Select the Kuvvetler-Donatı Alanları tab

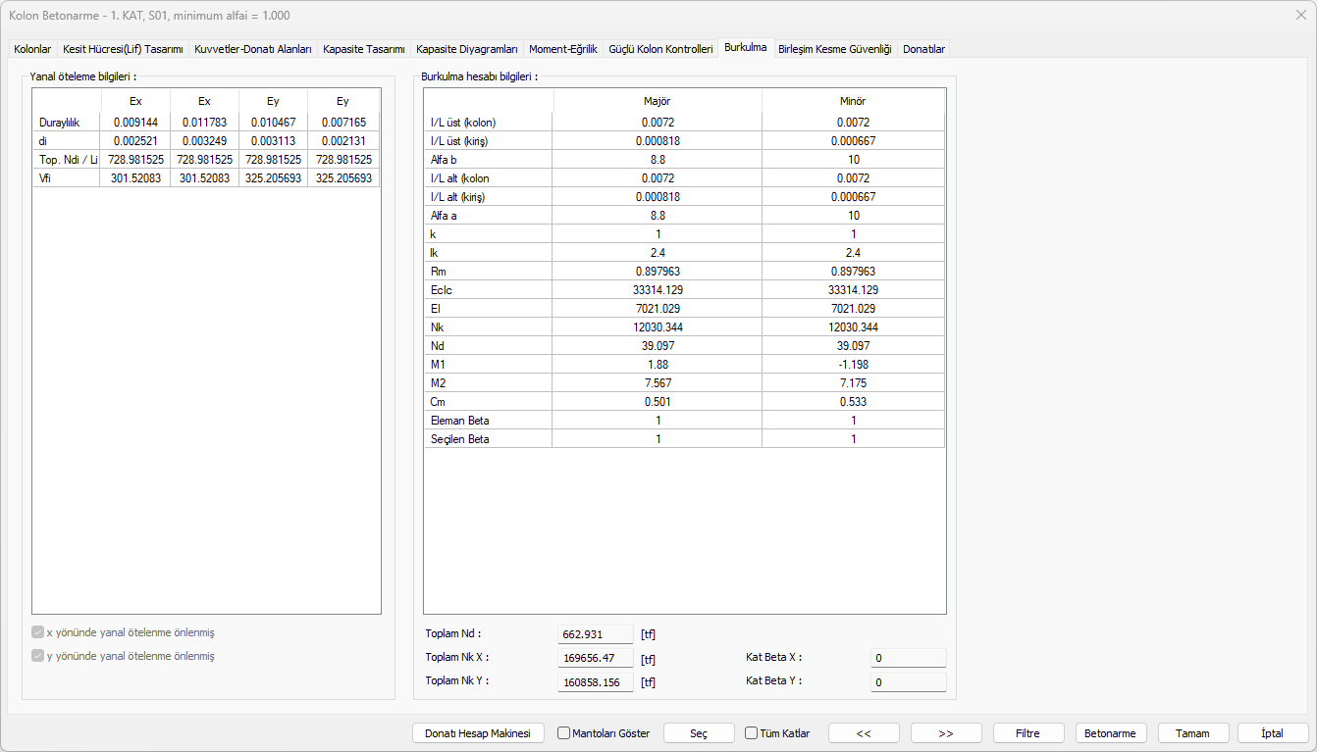(x=253, y=49)
